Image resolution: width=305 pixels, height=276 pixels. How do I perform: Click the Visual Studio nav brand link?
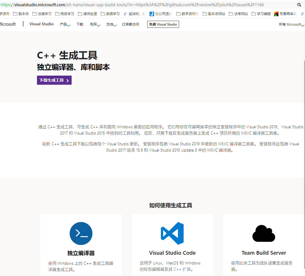pos(42,24)
